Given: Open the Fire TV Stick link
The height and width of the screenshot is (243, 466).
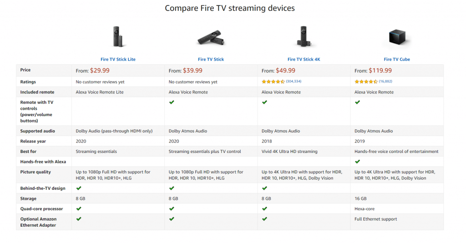Looking at the screenshot, I should [211, 60].
